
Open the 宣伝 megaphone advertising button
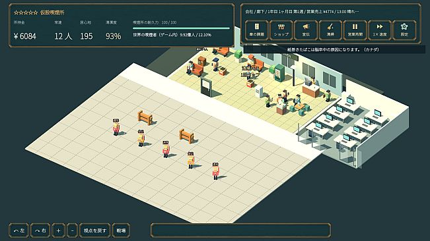tap(306, 30)
